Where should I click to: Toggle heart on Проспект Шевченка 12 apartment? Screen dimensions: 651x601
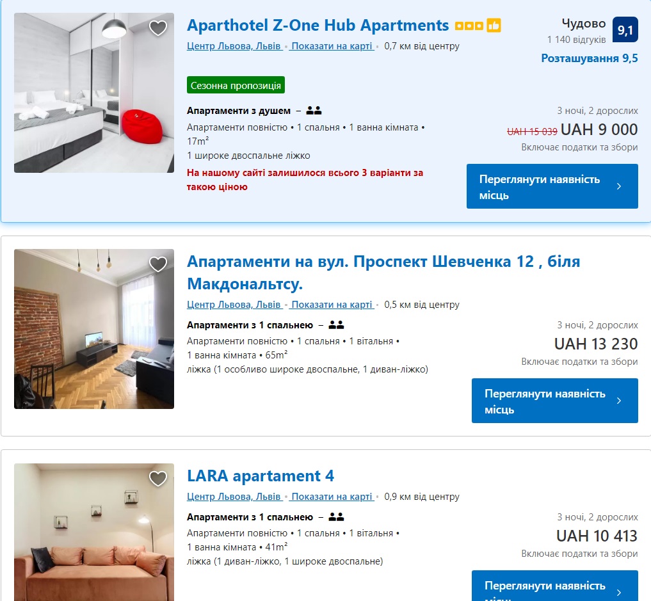157,264
